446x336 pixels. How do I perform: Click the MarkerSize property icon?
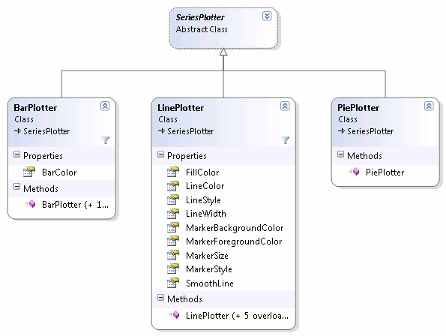click(x=173, y=255)
